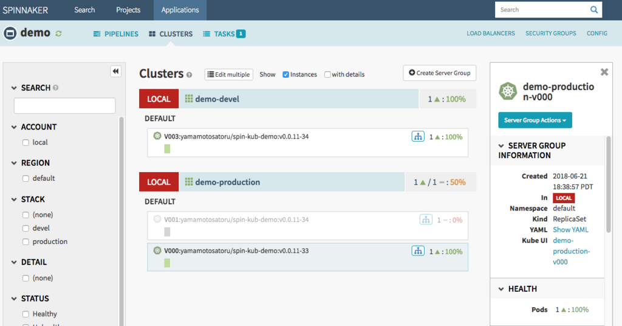Viewport: 622px width, 326px height.
Task: Open the Show YAML link
Action: 570,229
